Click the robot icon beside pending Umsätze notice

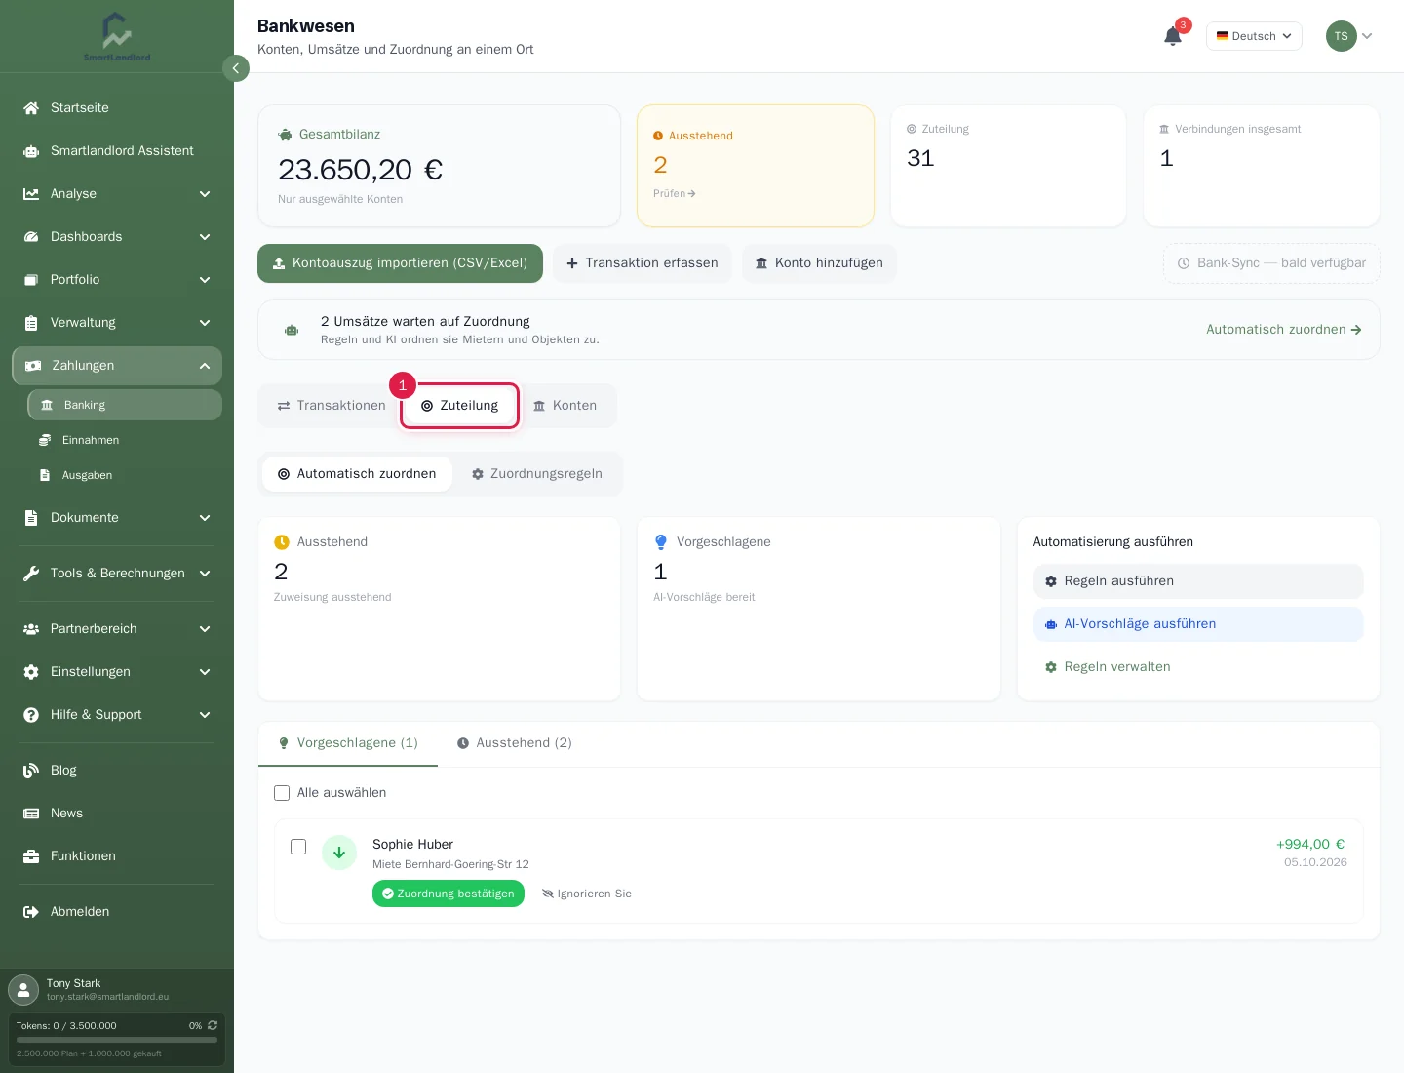292,330
